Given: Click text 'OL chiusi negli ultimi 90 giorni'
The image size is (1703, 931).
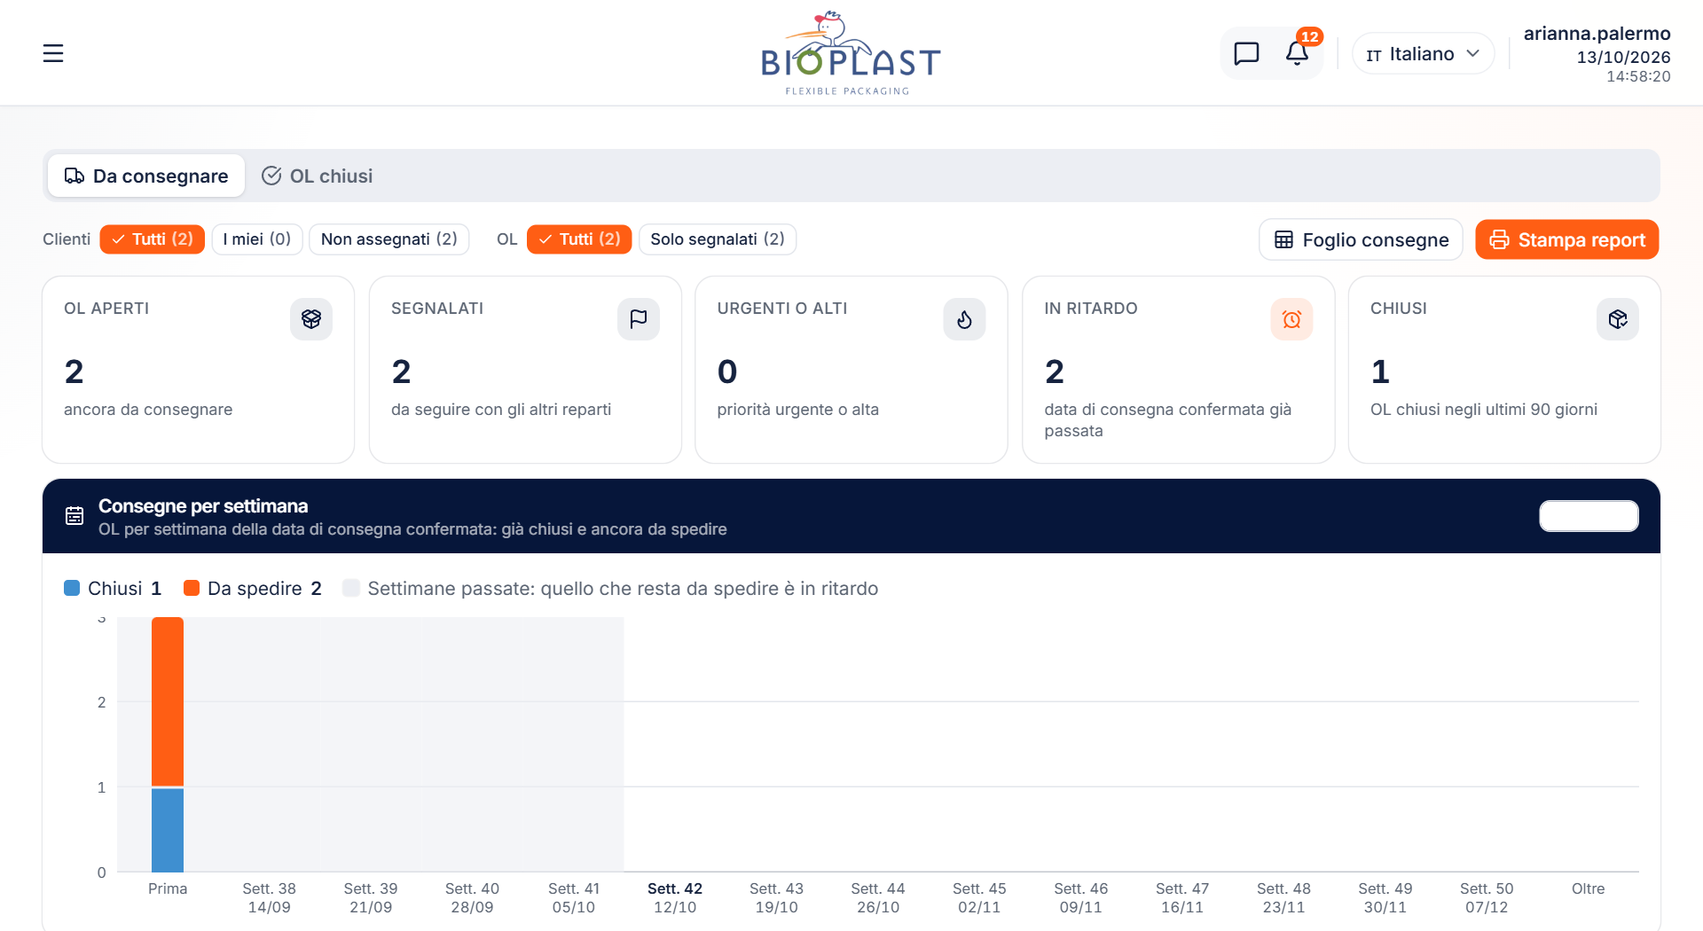Looking at the screenshot, I should tap(1483, 410).
